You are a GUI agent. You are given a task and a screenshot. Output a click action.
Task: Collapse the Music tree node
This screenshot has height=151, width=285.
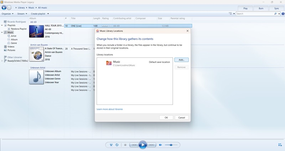[x=2, y=32]
